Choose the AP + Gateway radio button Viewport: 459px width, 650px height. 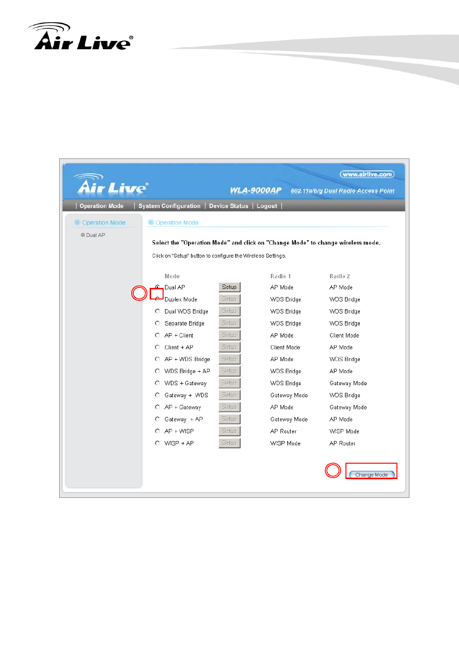coord(157,407)
